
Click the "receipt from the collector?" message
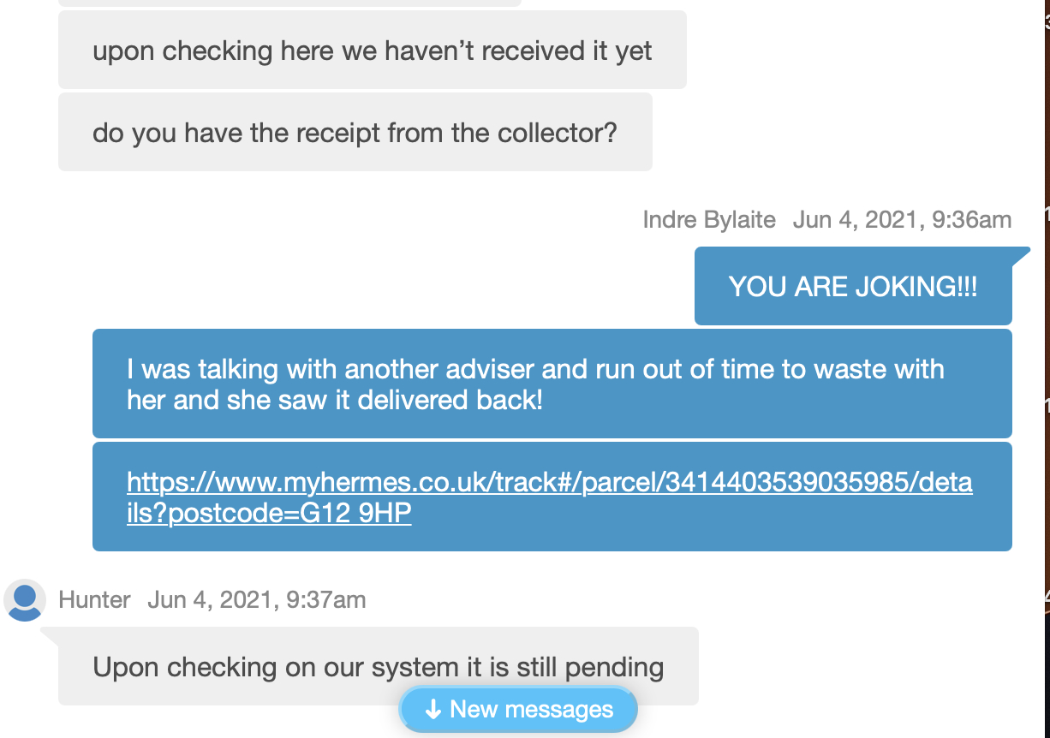[355, 133]
